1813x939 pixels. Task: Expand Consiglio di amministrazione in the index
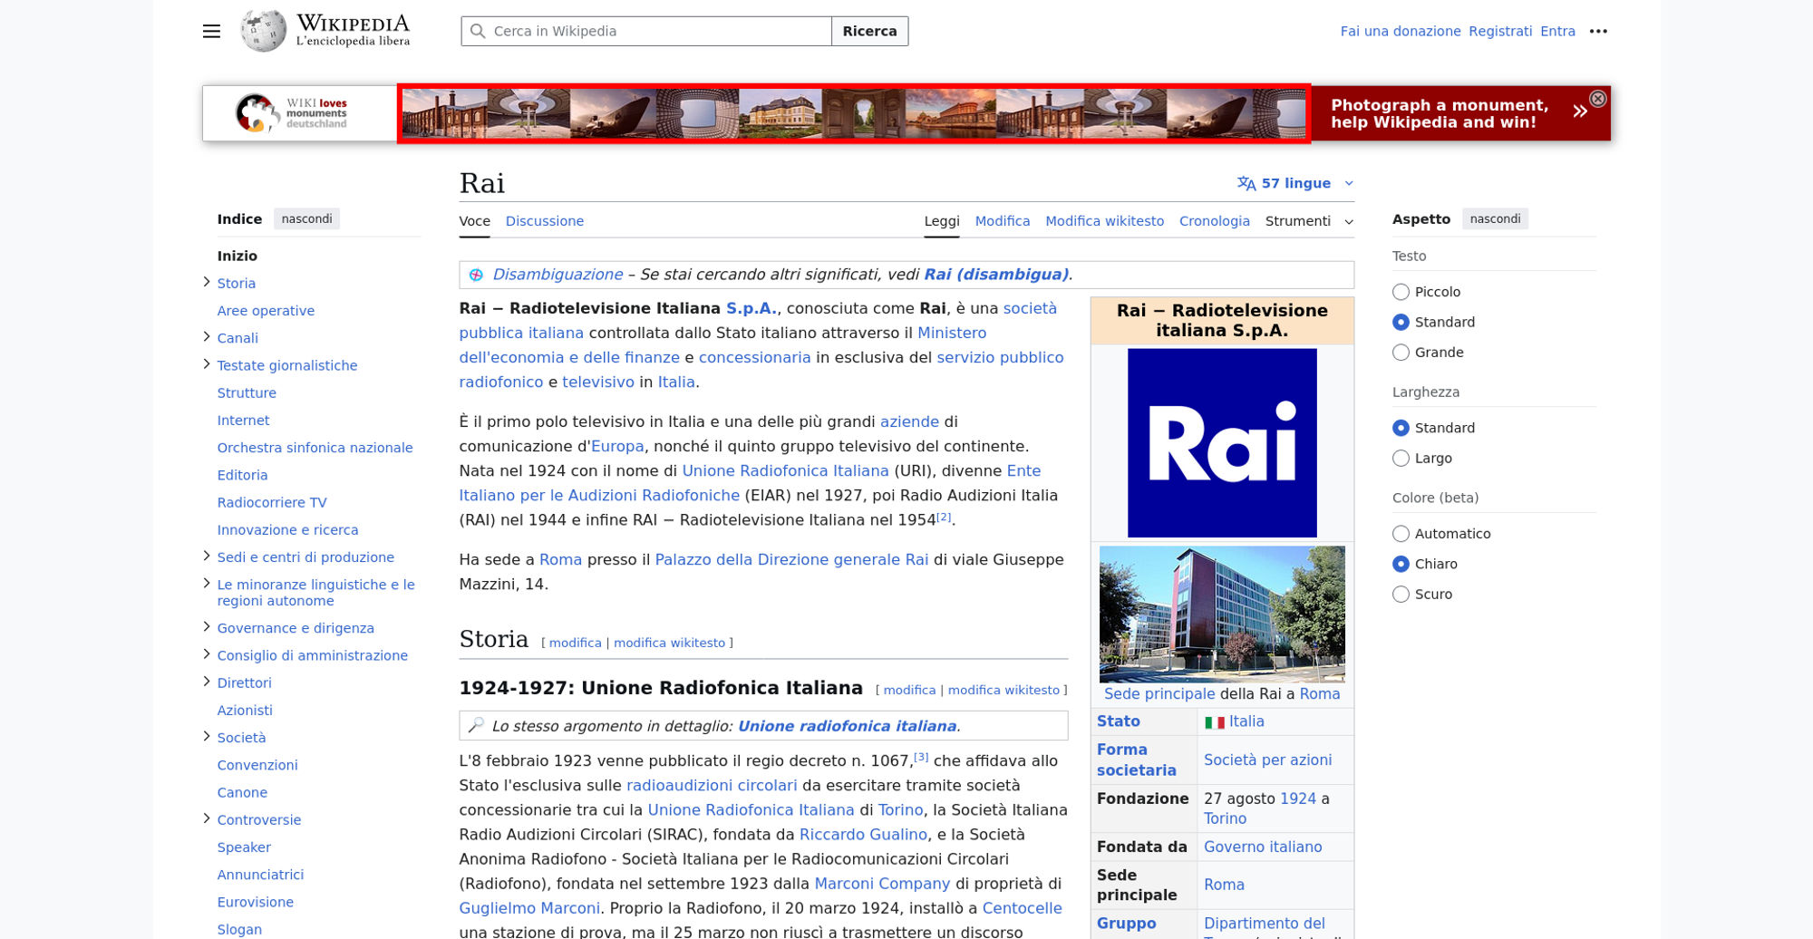(x=207, y=654)
